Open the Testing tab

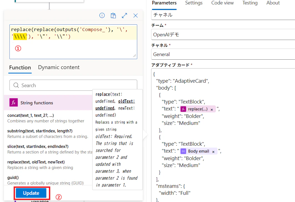[x=250, y=3]
